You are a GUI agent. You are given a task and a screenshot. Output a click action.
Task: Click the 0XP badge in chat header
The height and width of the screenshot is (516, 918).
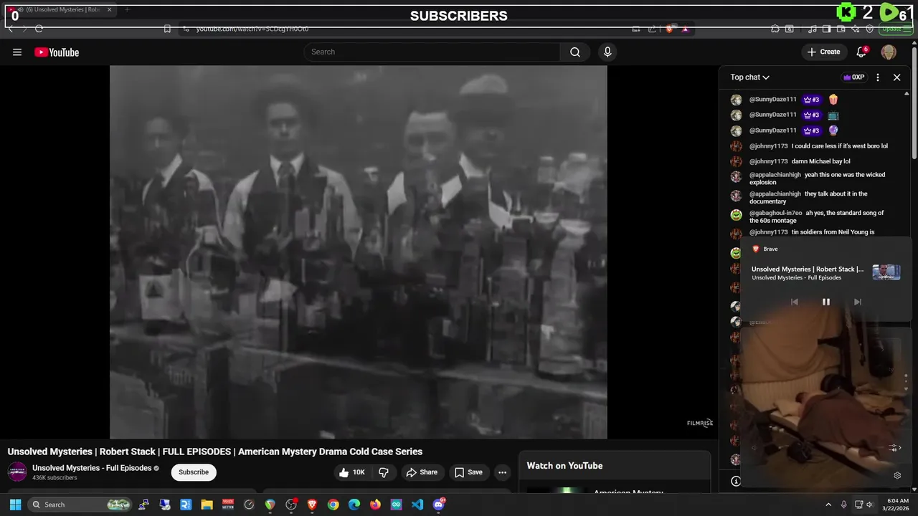(x=853, y=77)
